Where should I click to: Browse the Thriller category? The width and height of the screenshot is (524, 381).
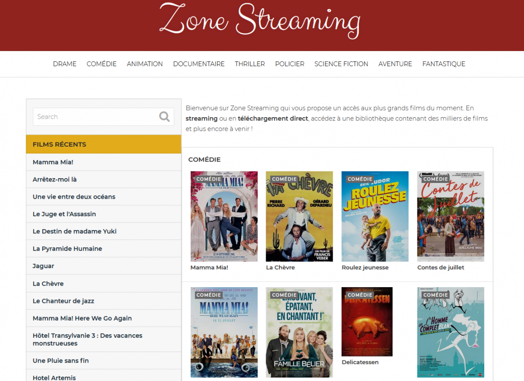(250, 64)
